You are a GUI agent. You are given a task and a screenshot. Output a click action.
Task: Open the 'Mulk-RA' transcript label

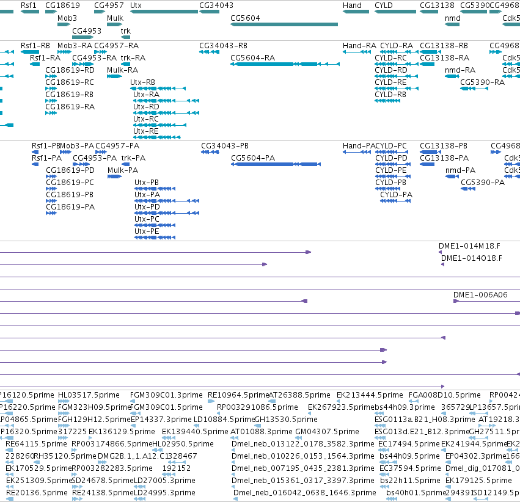click(122, 70)
